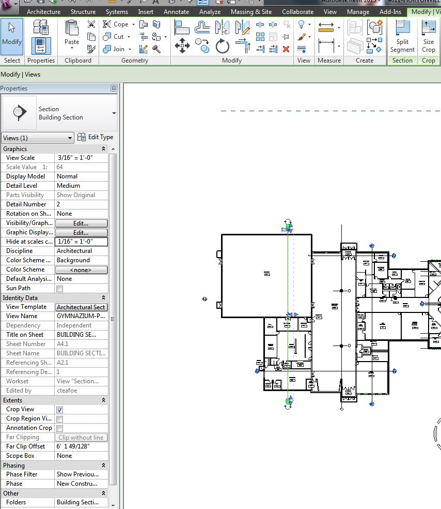Screen dimensions: 441x509
Task: Select the Rotate tool
Action: point(223,47)
